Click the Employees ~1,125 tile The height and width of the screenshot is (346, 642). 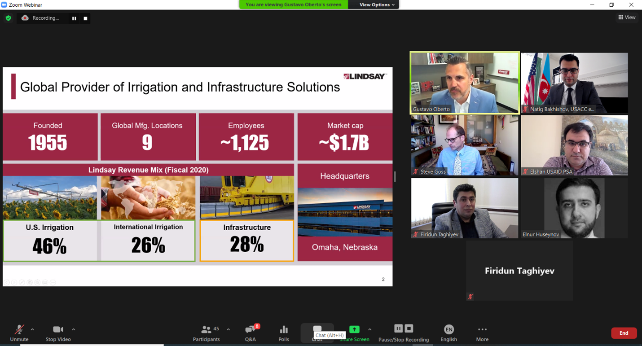pos(246,137)
